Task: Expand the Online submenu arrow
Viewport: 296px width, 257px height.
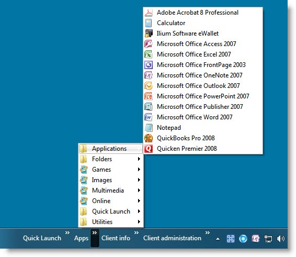Action: pos(139,201)
